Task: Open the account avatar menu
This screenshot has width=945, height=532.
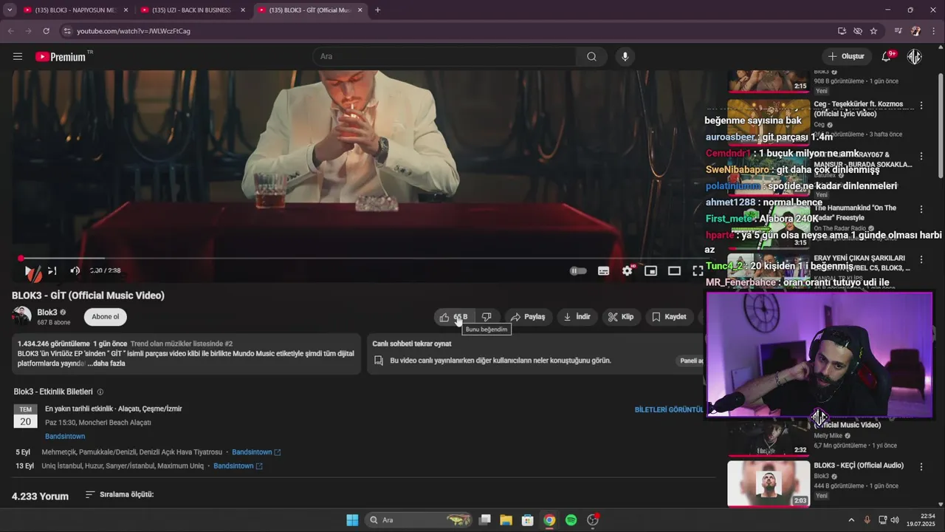Action: click(x=915, y=56)
